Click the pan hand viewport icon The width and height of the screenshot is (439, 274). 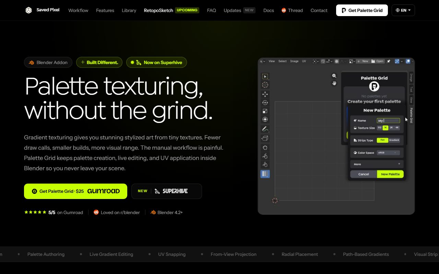click(334, 83)
